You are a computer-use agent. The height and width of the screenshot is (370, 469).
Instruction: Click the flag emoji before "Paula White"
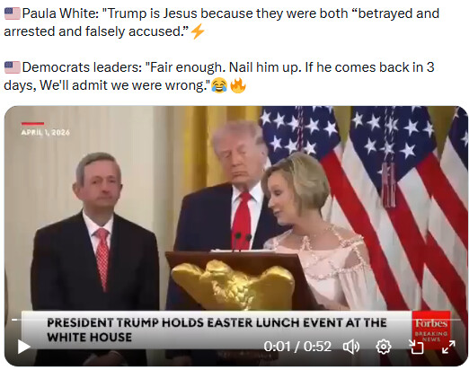(x=13, y=13)
